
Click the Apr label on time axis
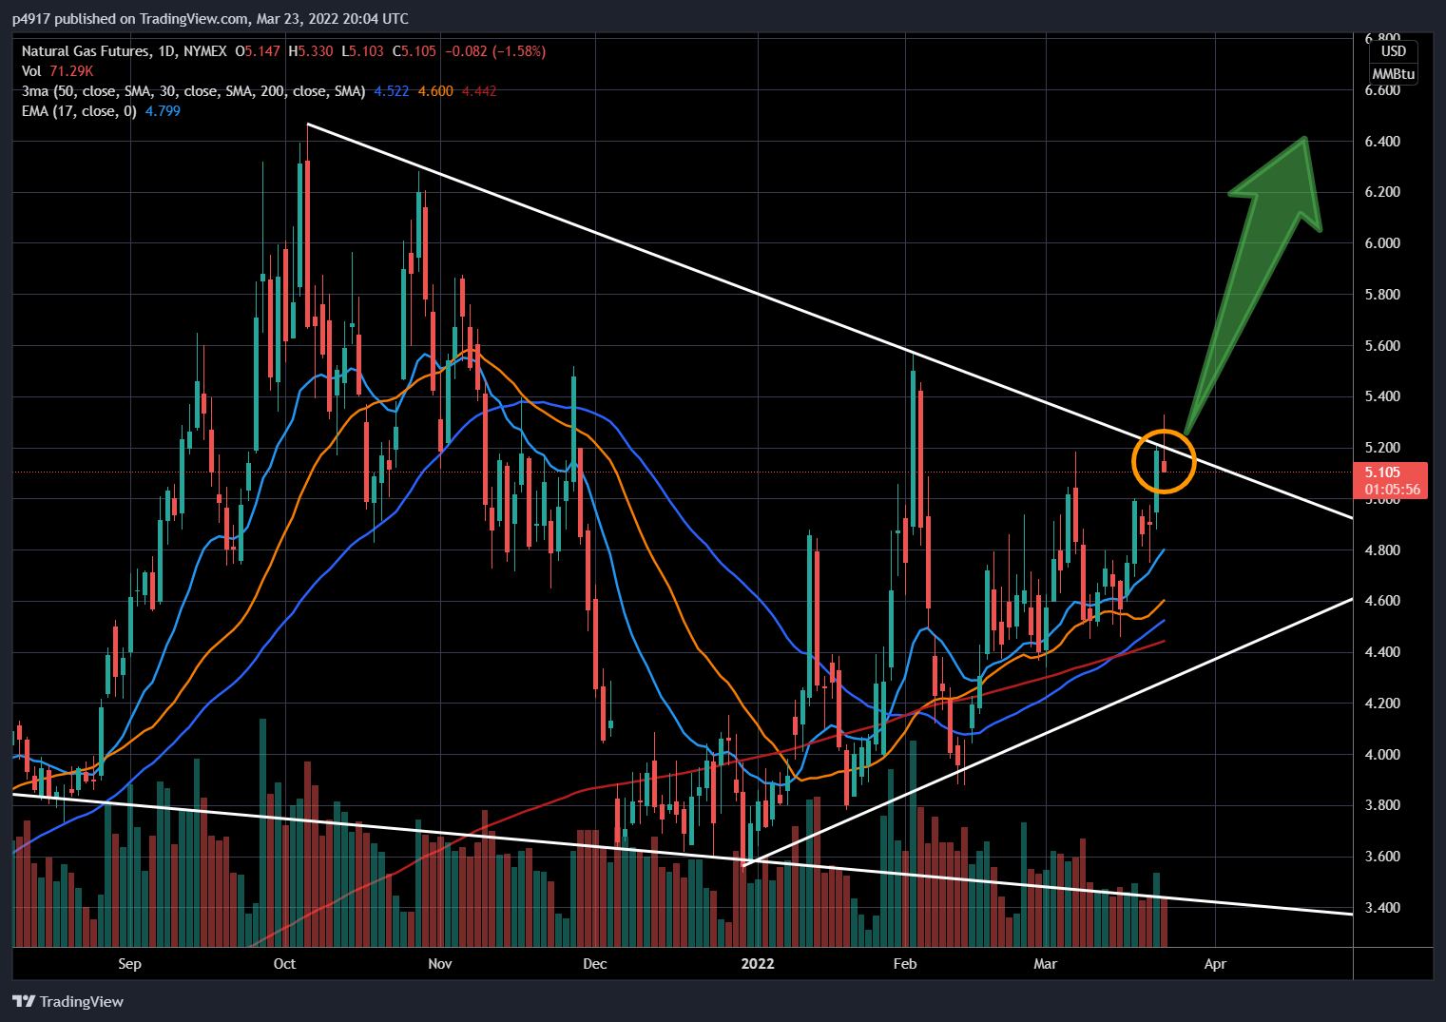pyautogui.click(x=1215, y=964)
